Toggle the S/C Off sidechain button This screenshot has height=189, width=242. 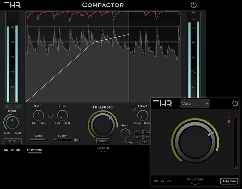tap(12, 141)
